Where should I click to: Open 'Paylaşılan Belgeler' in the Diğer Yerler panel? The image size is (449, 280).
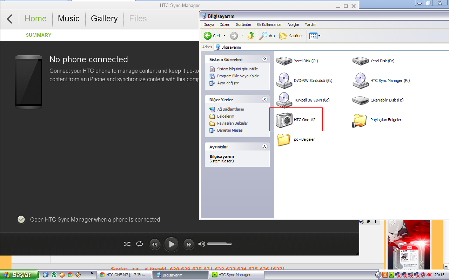click(233, 123)
